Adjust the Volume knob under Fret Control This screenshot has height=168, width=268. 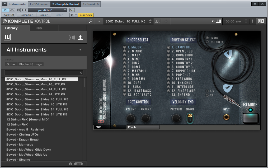131,118
